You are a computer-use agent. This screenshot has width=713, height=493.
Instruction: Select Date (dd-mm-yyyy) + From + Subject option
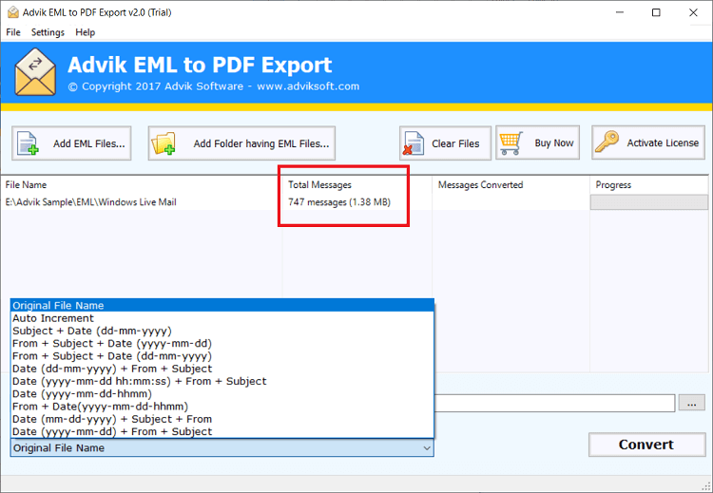(222, 369)
